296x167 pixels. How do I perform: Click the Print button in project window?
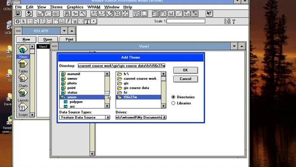tap(68, 39)
